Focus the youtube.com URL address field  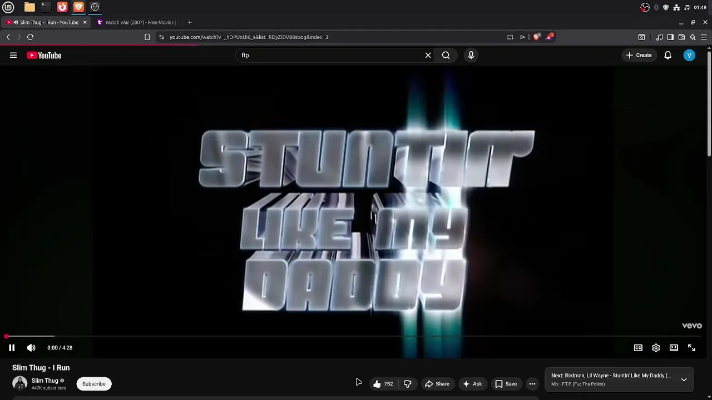(334, 37)
